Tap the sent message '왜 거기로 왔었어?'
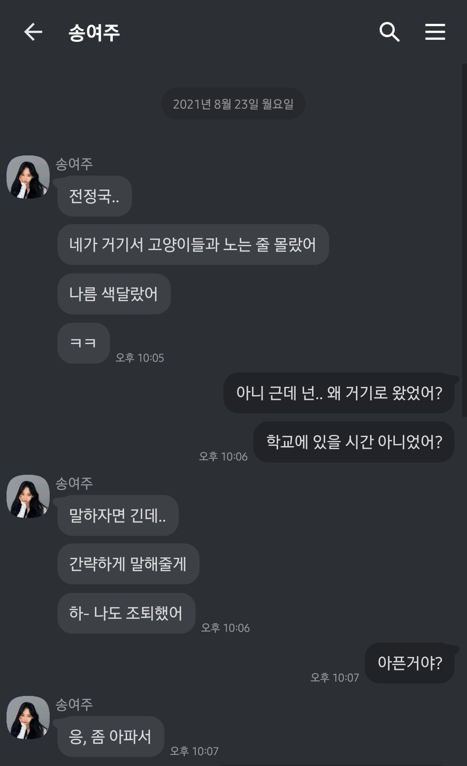 [x=339, y=393]
